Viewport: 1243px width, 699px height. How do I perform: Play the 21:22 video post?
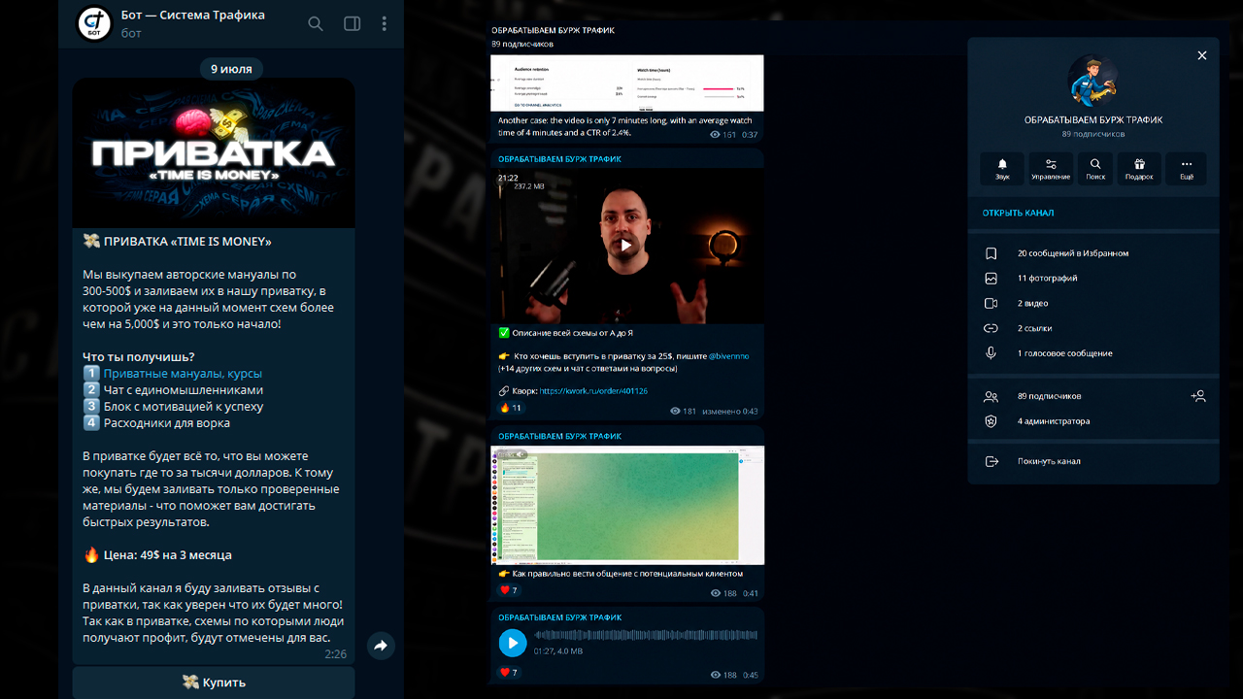pyautogui.click(x=626, y=246)
